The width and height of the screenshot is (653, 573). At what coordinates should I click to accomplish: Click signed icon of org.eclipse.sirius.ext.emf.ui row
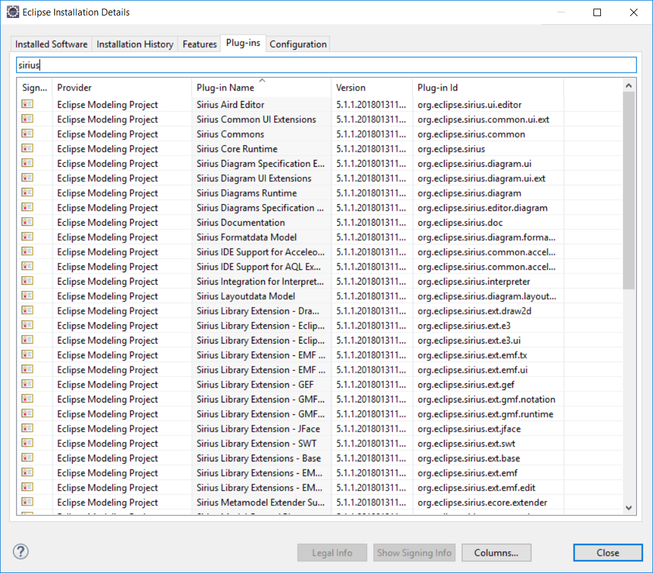27,370
